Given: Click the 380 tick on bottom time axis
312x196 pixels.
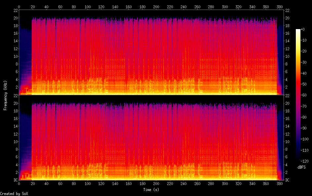Looking at the screenshot, I should tap(280, 183).
